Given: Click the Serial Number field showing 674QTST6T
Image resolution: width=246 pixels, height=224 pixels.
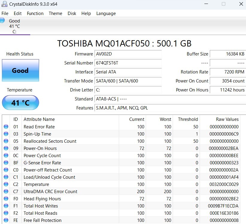Looking at the screenshot, I should (x=128, y=63).
